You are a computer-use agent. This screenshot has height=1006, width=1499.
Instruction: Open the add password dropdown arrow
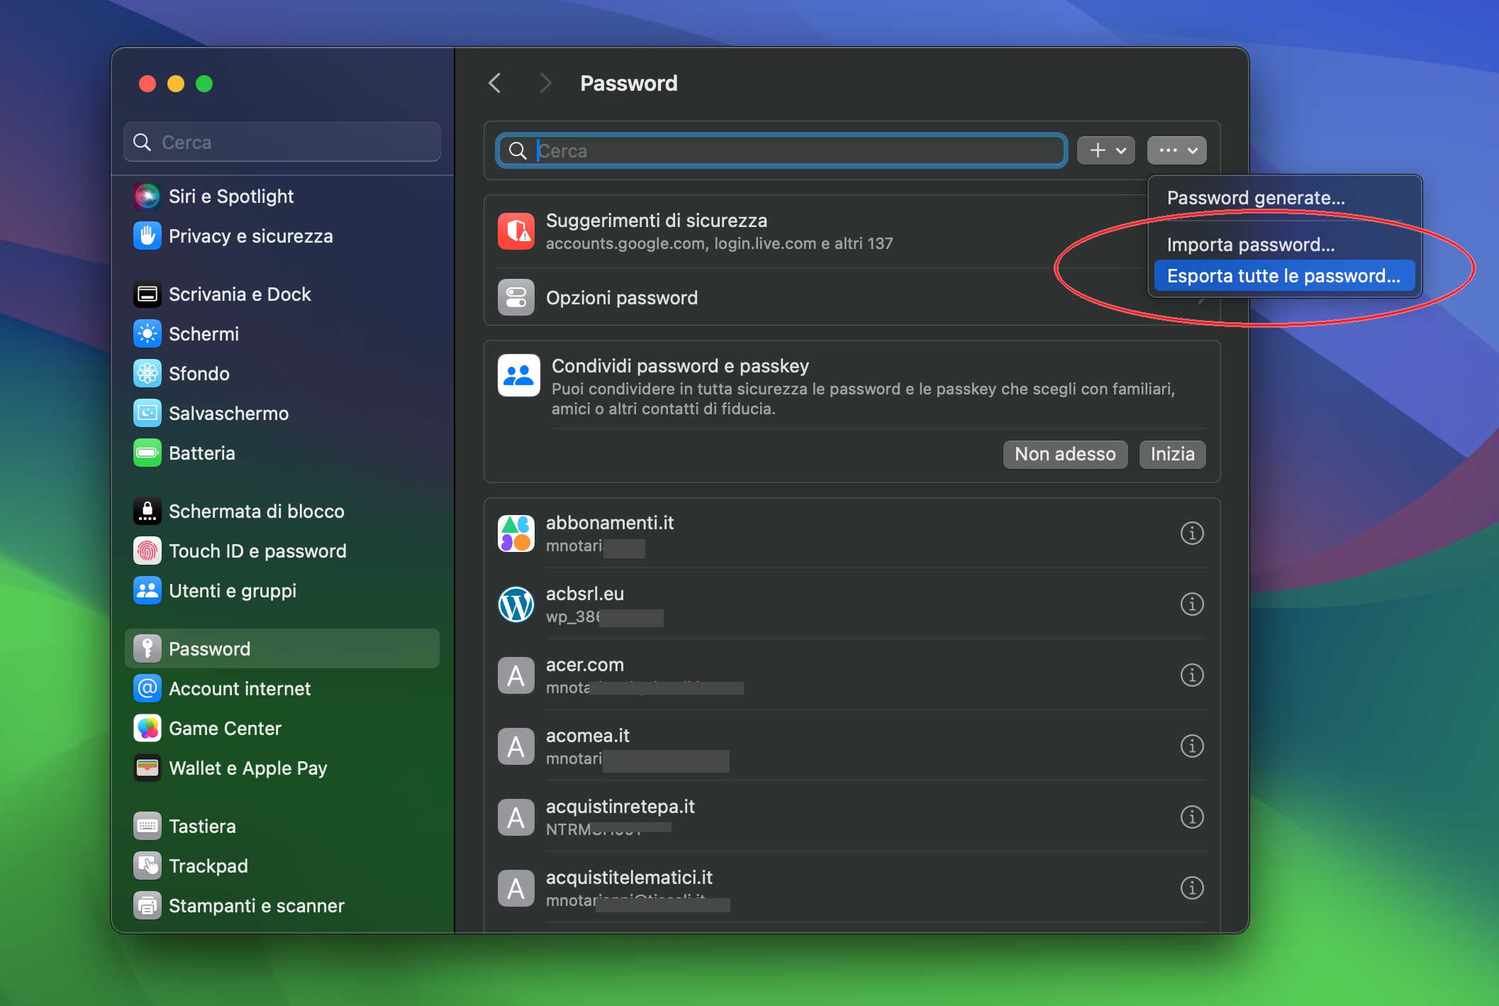1120,150
